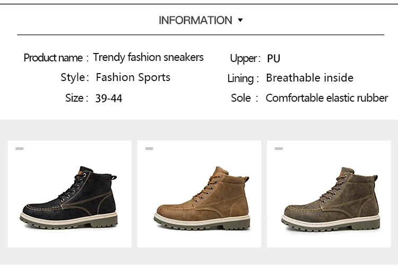Image resolution: width=398 pixels, height=268 pixels.
Task: Click the INFORMATION heading text
Action: (195, 20)
